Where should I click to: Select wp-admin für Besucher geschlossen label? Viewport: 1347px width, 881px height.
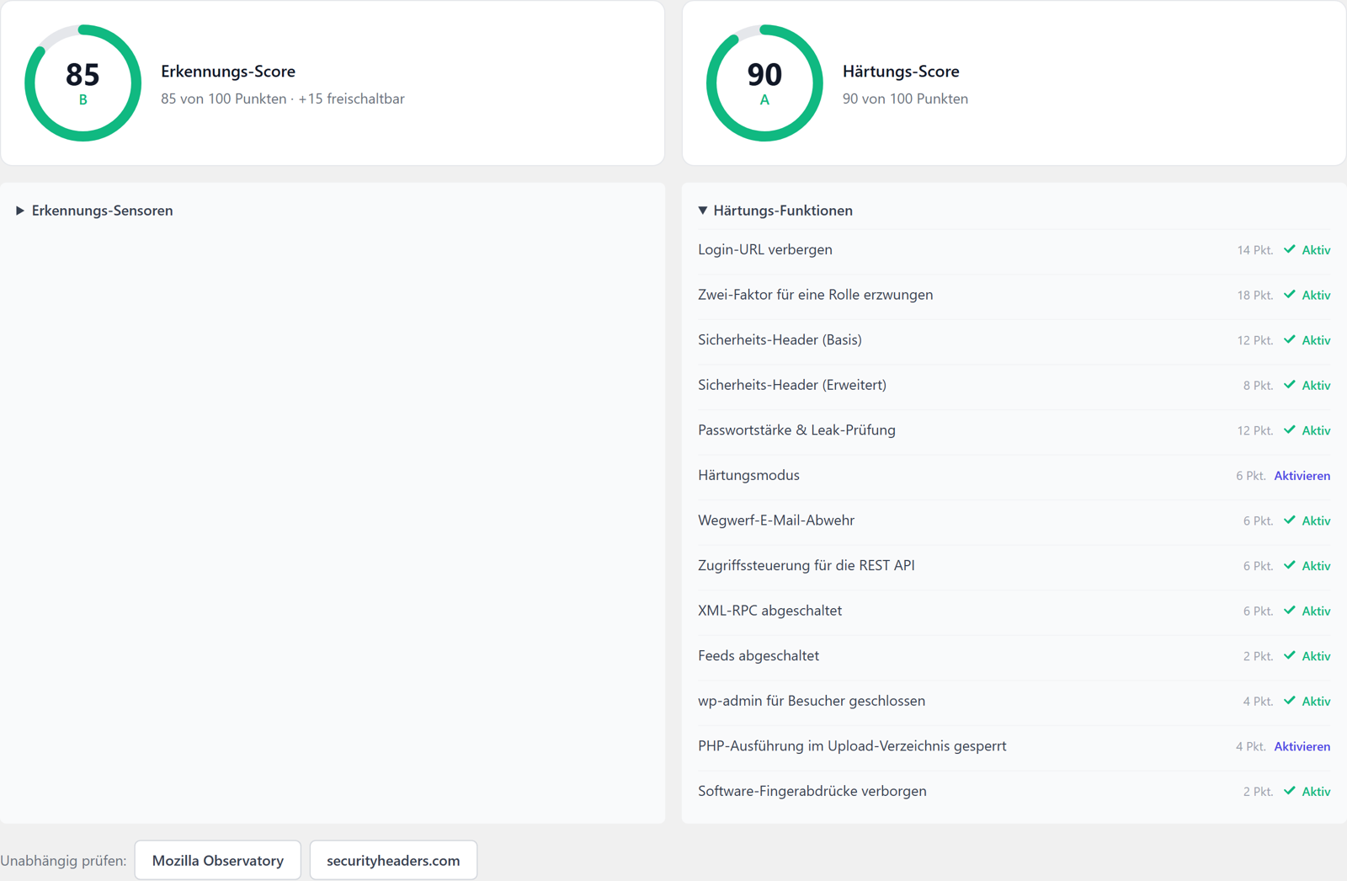tap(812, 701)
